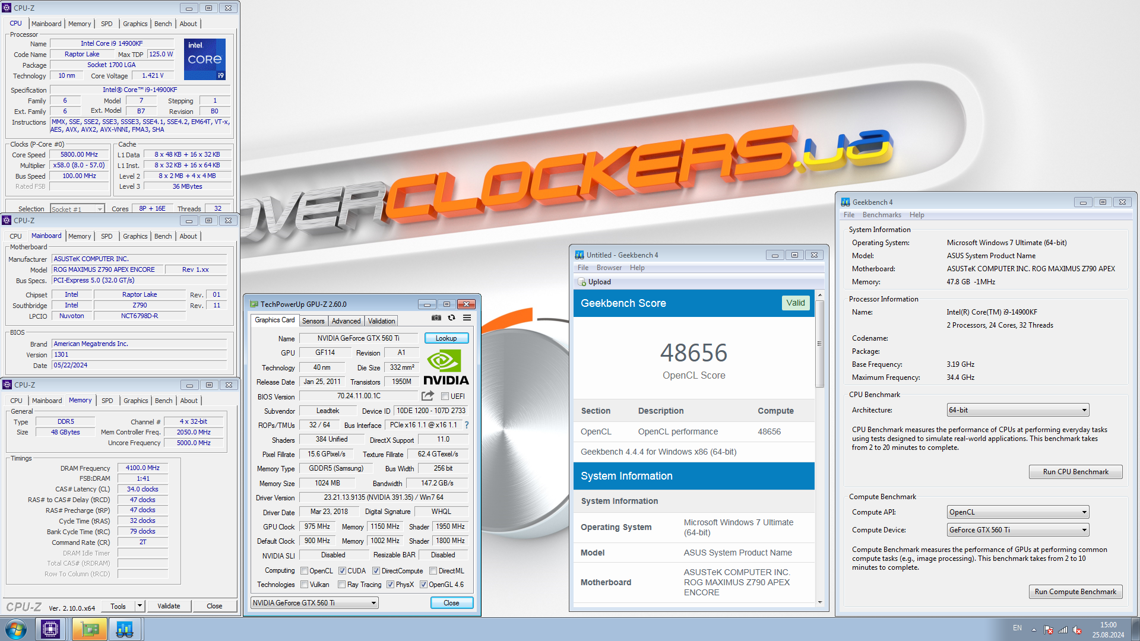Click the Intel Core i9 logo in CPU-Z
The image size is (1140, 641).
(205, 59)
